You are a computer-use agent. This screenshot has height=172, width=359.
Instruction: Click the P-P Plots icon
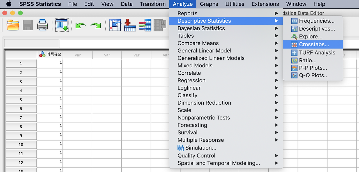[x=294, y=68]
